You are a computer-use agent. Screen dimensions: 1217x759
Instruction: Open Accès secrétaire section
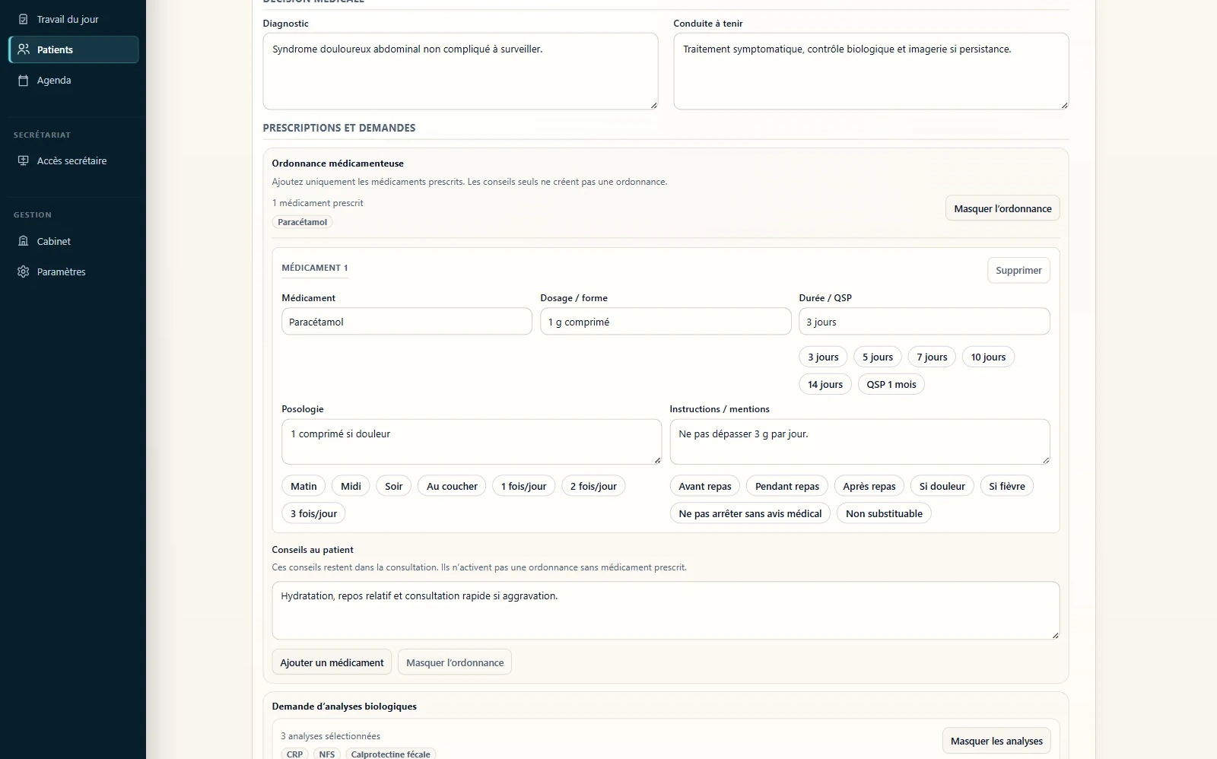[x=74, y=160]
